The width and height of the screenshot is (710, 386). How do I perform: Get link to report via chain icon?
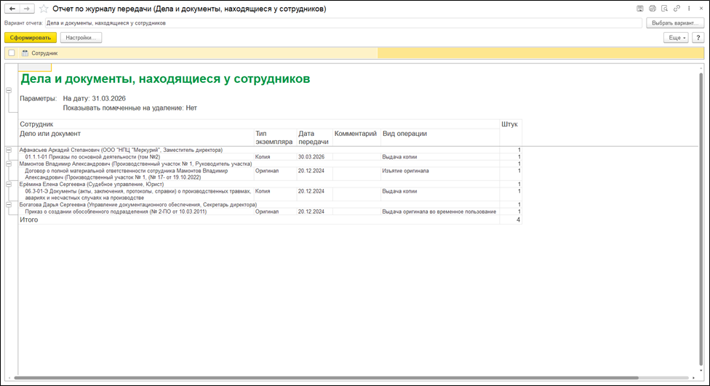pos(677,9)
